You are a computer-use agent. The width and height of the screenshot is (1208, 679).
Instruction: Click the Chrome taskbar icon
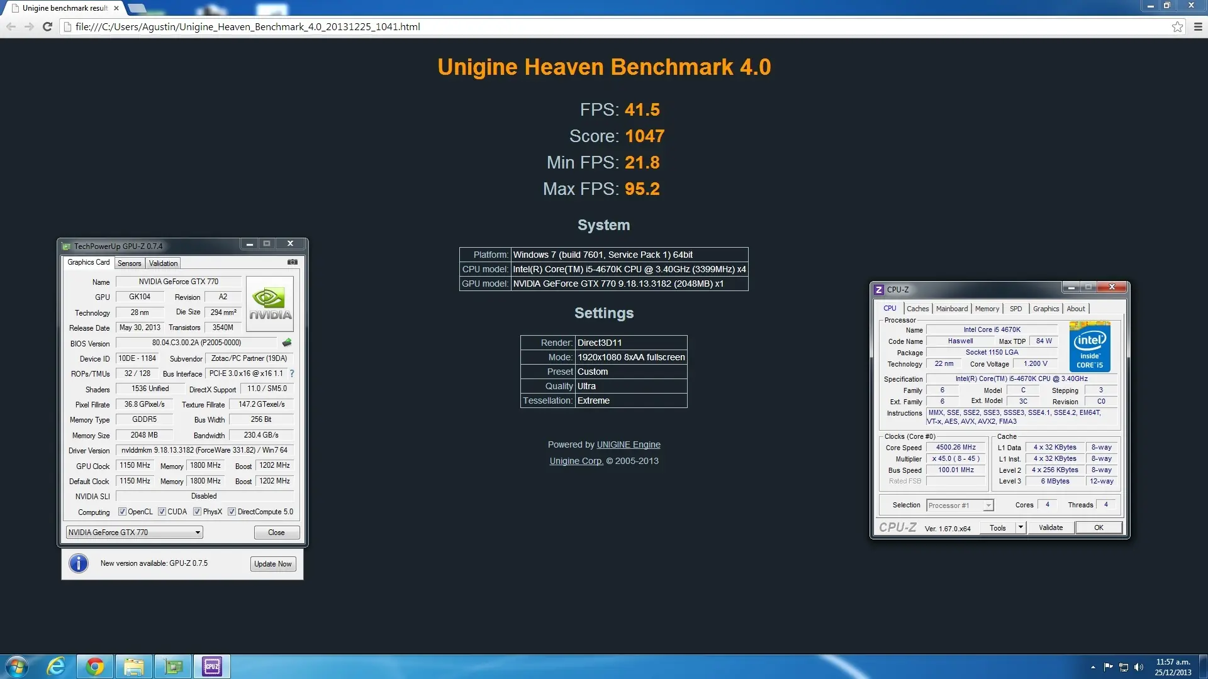tap(95, 666)
